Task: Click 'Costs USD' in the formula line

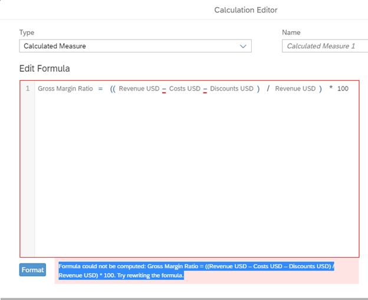Action: click(x=185, y=89)
